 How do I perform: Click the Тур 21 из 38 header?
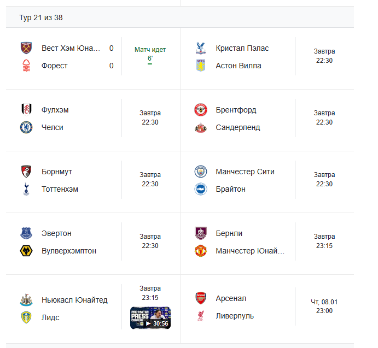41,17
